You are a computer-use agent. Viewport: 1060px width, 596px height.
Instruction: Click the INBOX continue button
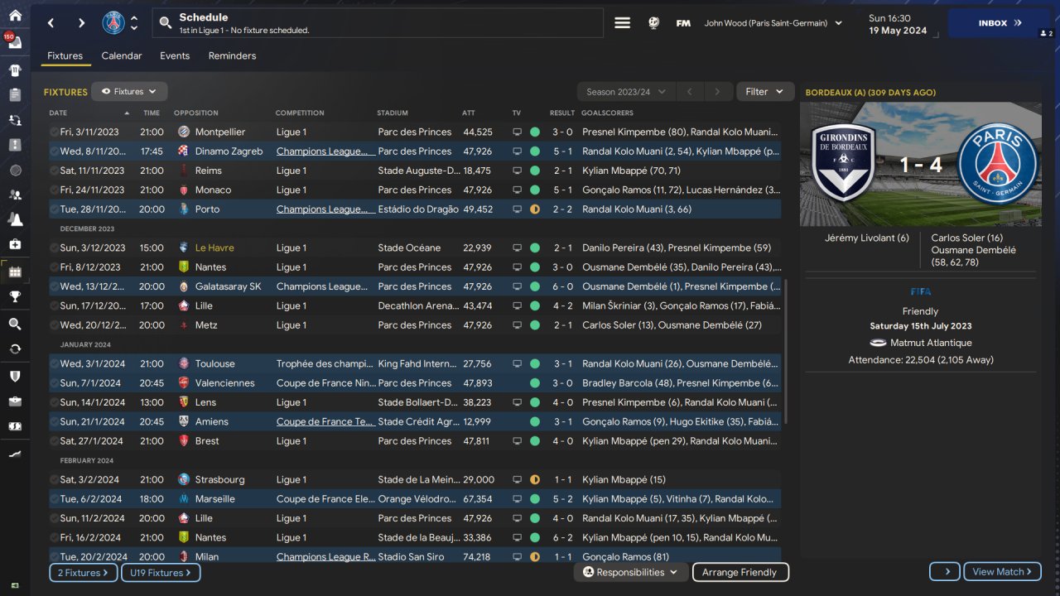click(1000, 23)
